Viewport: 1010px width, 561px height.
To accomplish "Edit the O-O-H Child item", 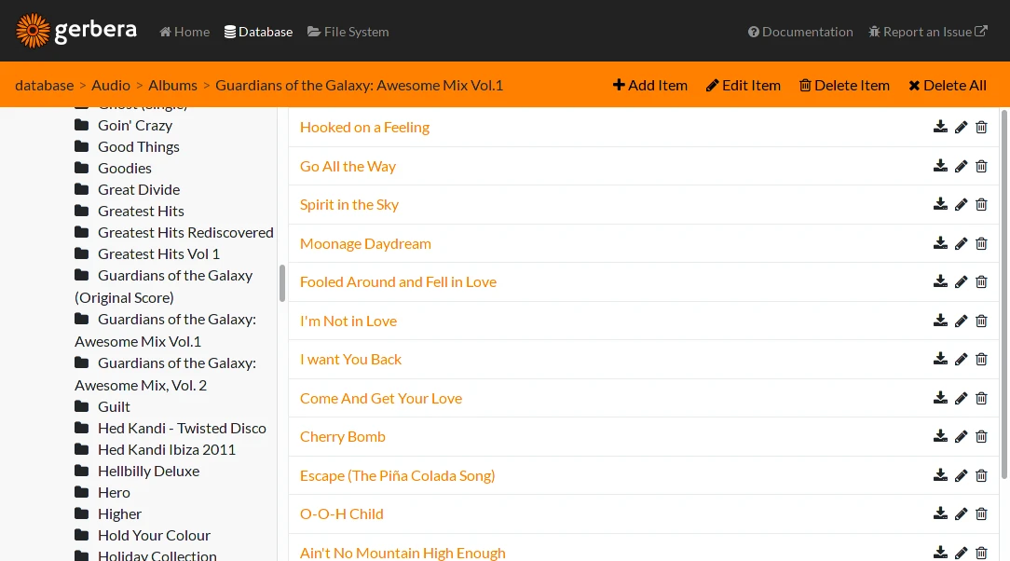I will coord(961,513).
